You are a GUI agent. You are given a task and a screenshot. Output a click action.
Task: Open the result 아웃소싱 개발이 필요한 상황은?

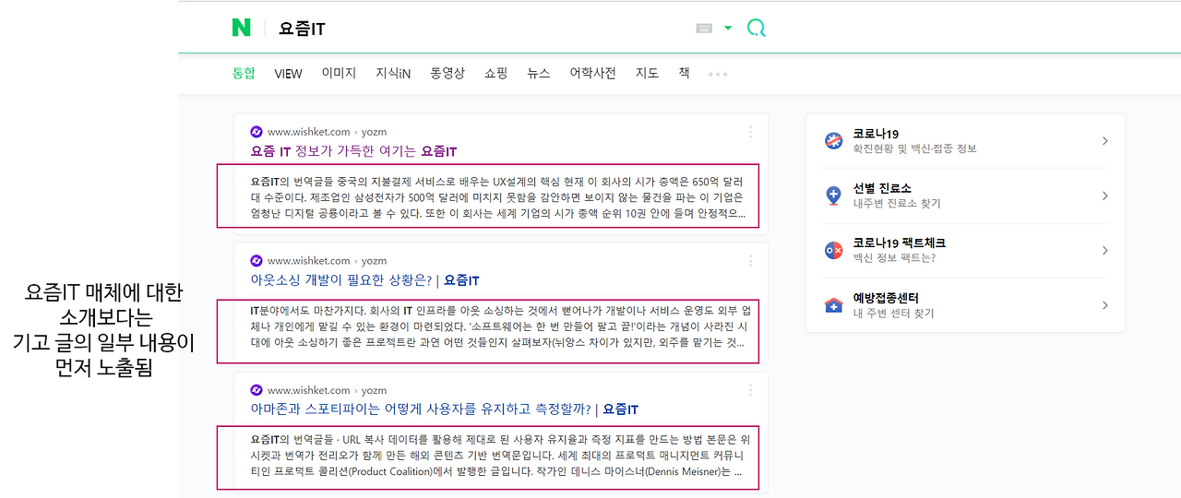click(364, 280)
